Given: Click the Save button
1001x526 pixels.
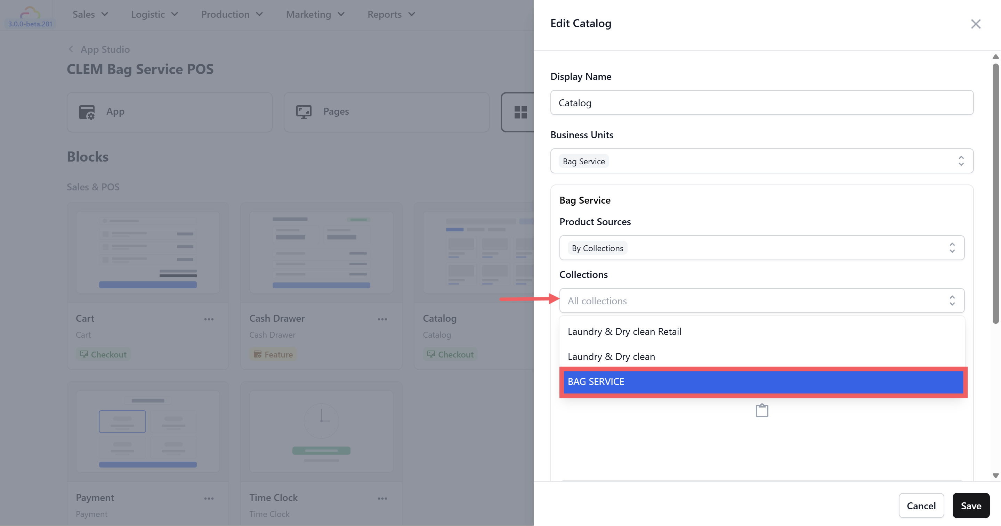Looking at the screenshot, I should (971, 506).
